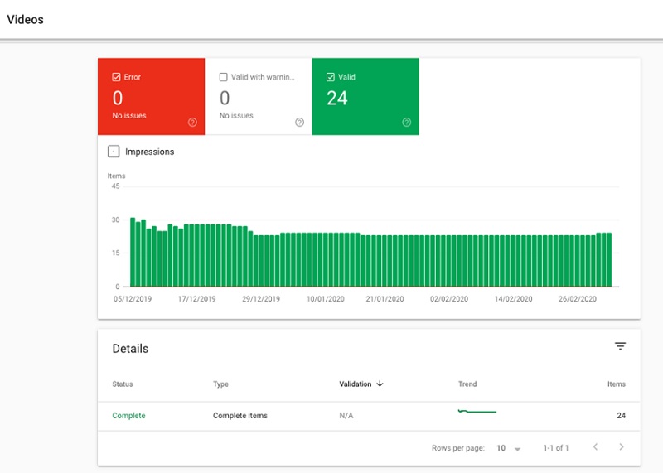Click the 05/12/2019 axis date label
The height and width of the screenshot is (473, 663).
[x=133, y=299]
